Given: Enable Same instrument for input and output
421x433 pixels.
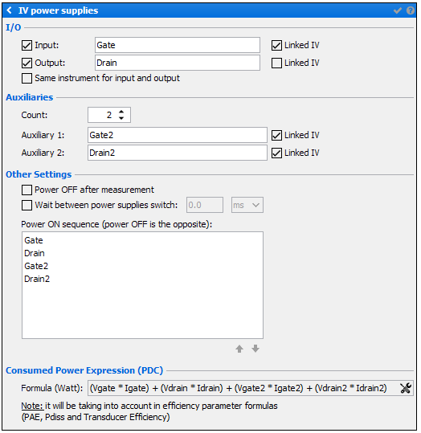Looking at the screenshot, I should (27, 78).
